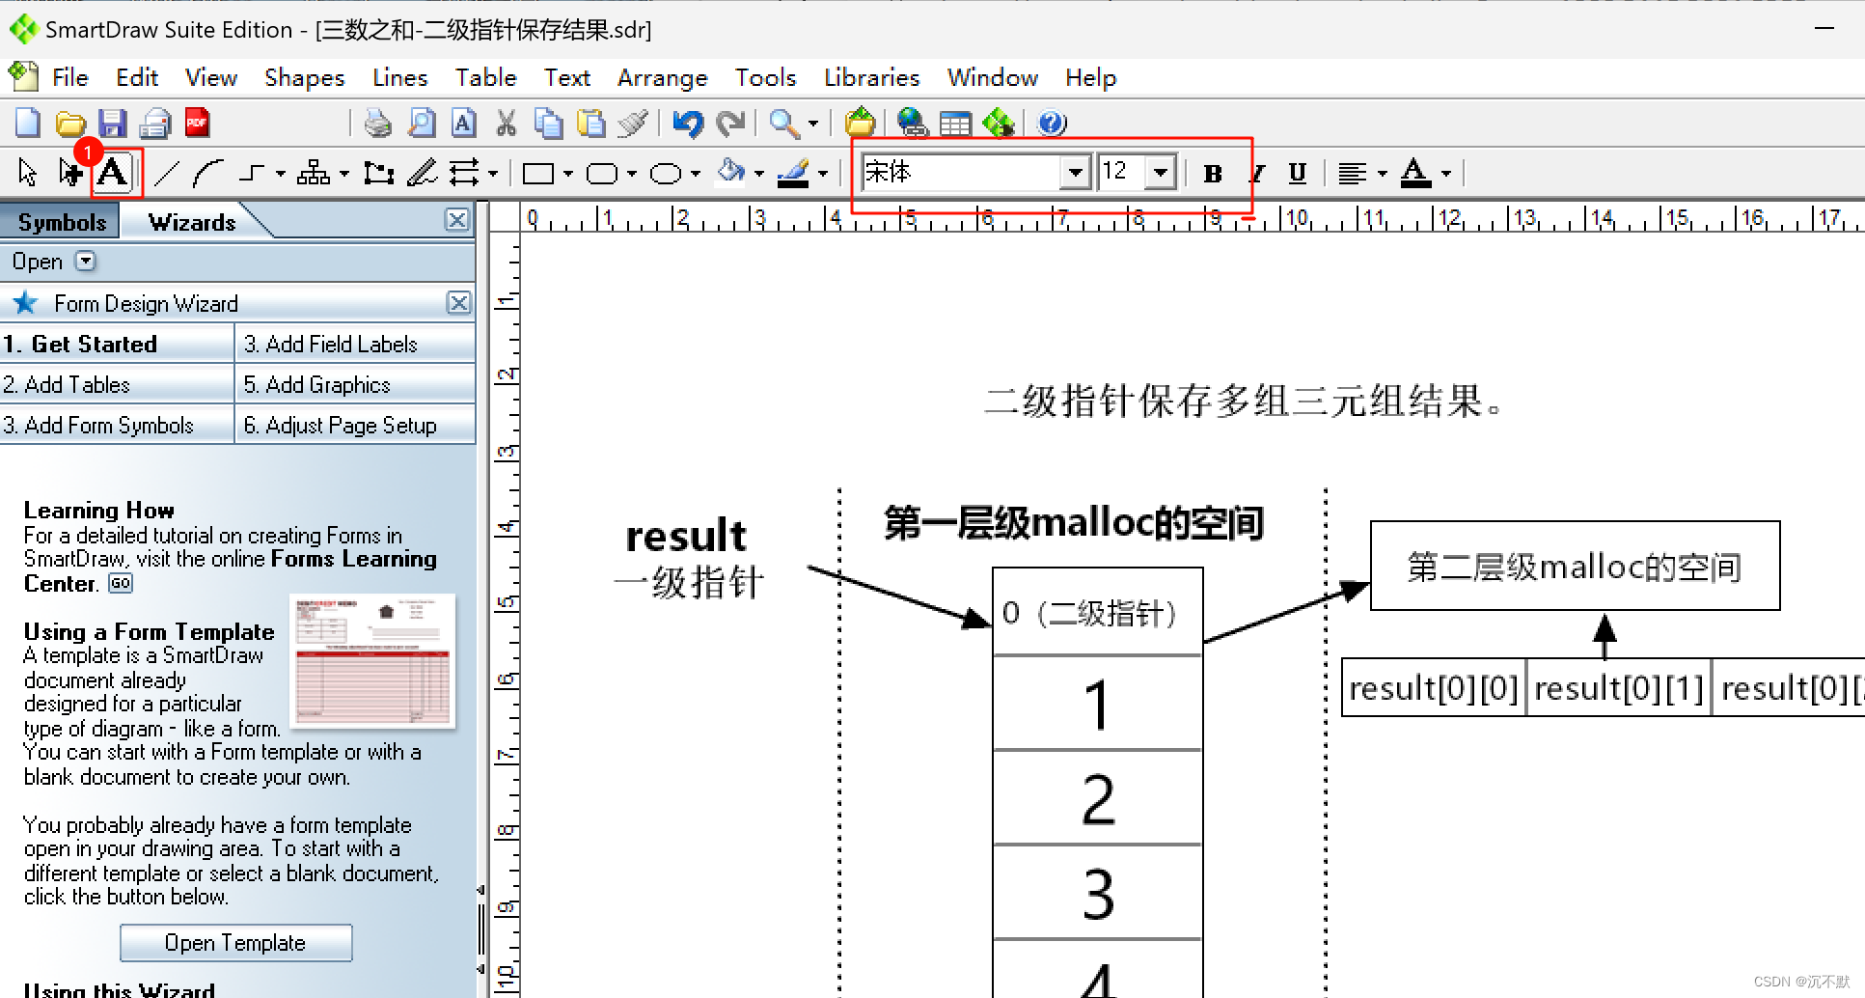Viewport: 1865px width, 998px height.
Task: Select the straight line tool
Action: (x=166, y=173)
